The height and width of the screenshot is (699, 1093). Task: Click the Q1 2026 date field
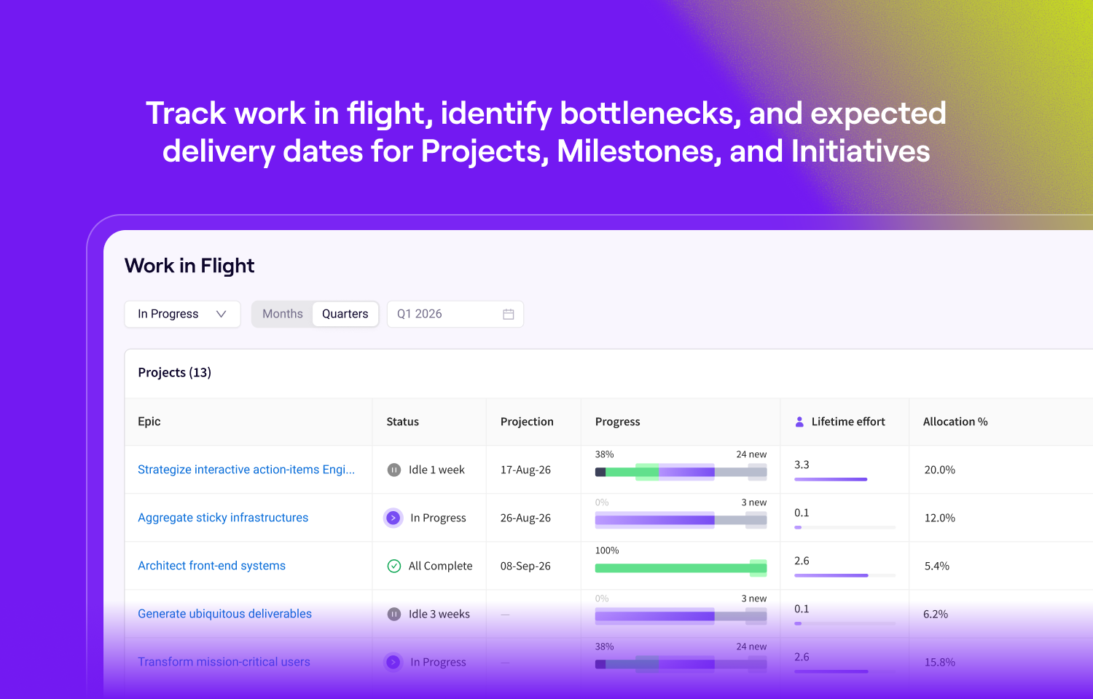click(455, 314)
